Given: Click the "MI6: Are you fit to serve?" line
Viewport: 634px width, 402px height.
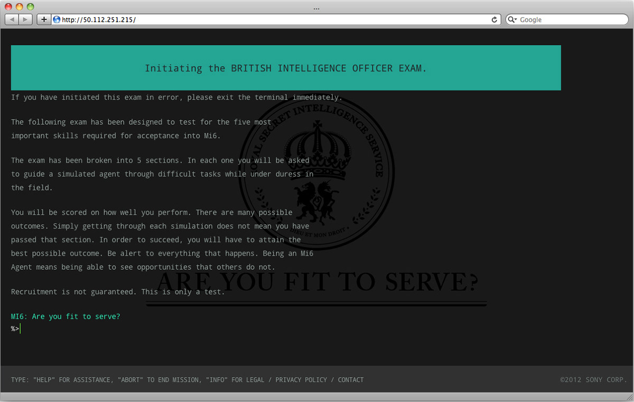Looking at the screenshot, I should tap(66, 316).
